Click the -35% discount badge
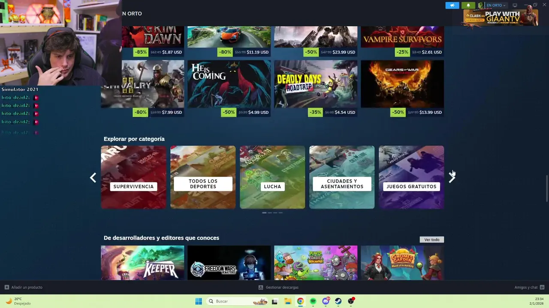Viewport: 549px width, 308px height. tap(315, 113)
